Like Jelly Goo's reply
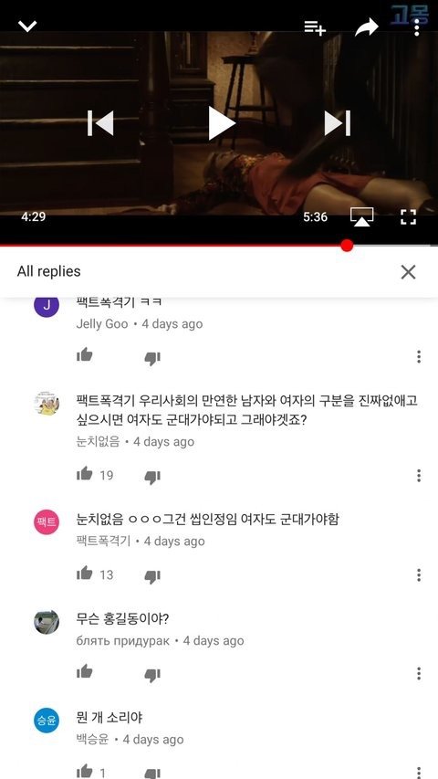438x779 pixels. (x=85, y=354)
